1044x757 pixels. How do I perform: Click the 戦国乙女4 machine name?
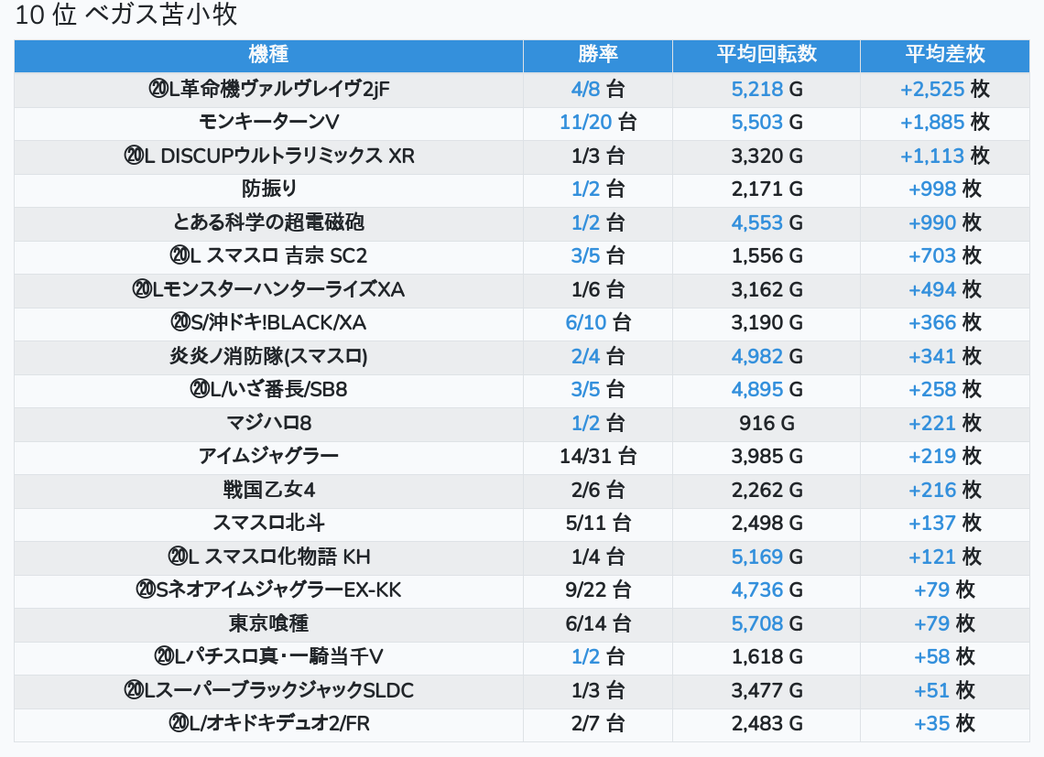point(268,490)
